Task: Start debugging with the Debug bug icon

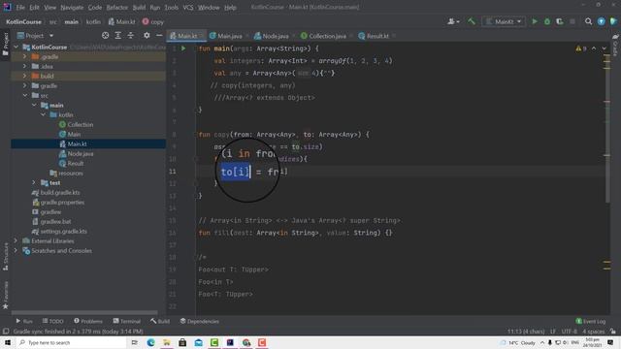Action: click(547, 21)
